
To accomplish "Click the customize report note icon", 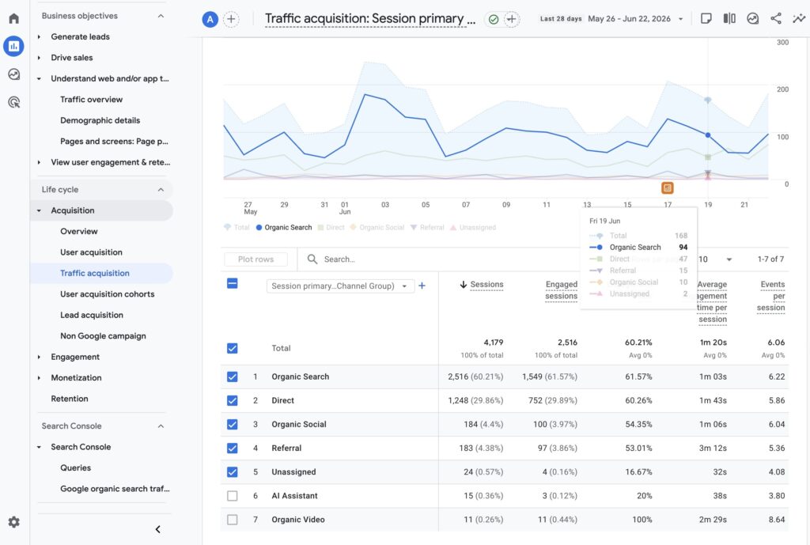I will [706, 19].
